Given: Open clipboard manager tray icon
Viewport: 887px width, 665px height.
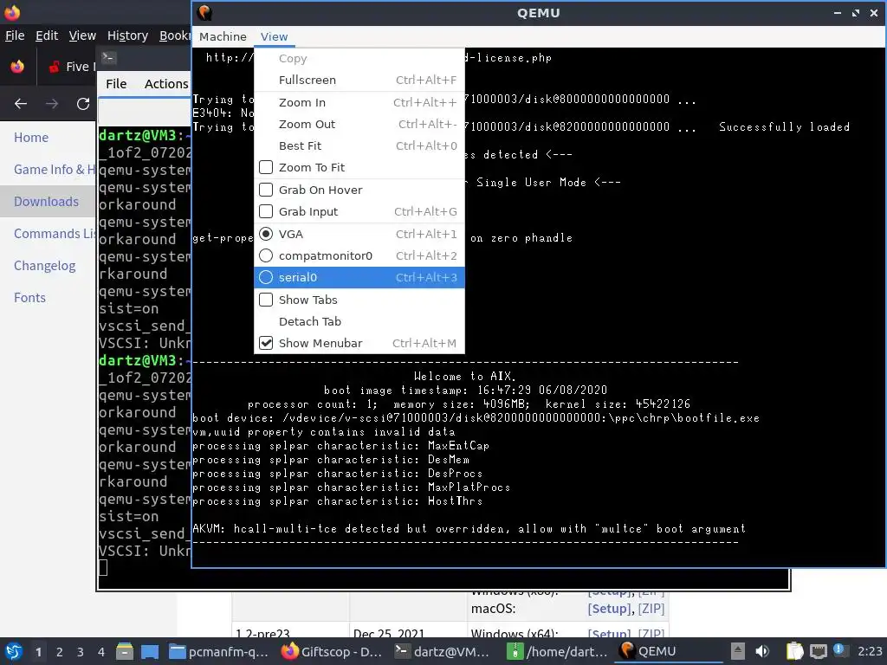Looking at the screenshot, I should (795, 651).
